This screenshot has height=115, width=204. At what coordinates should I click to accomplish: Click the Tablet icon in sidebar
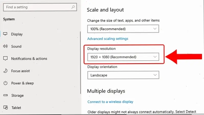point(6,107)
